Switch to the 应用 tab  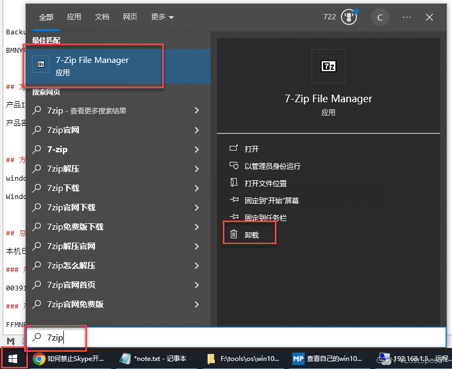coord(74,17)
